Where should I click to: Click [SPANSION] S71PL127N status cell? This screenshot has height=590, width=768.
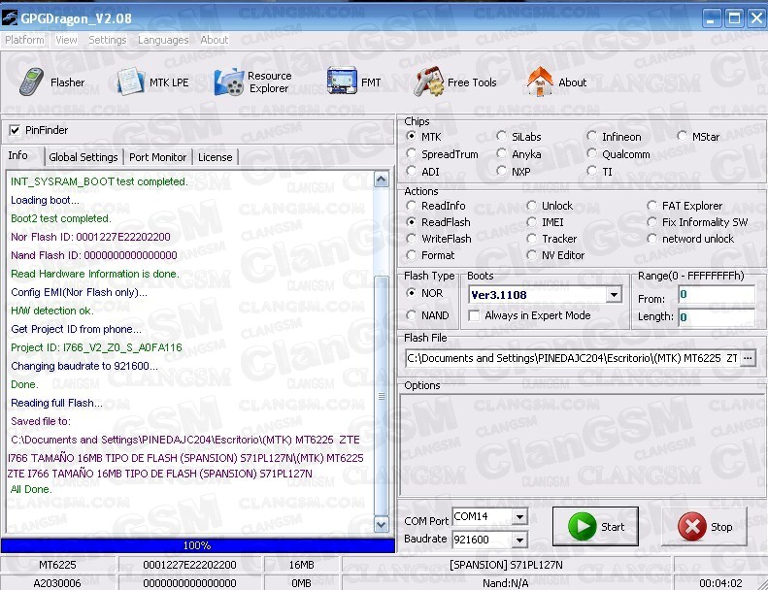pos(506,565)
